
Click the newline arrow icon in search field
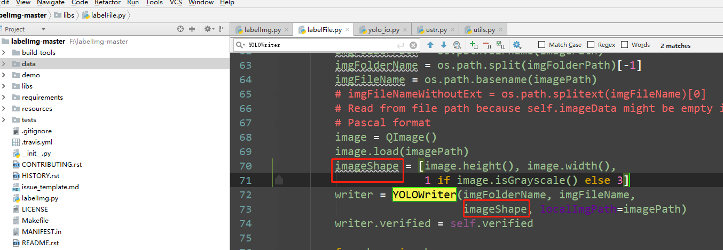(x=400, y=45)
